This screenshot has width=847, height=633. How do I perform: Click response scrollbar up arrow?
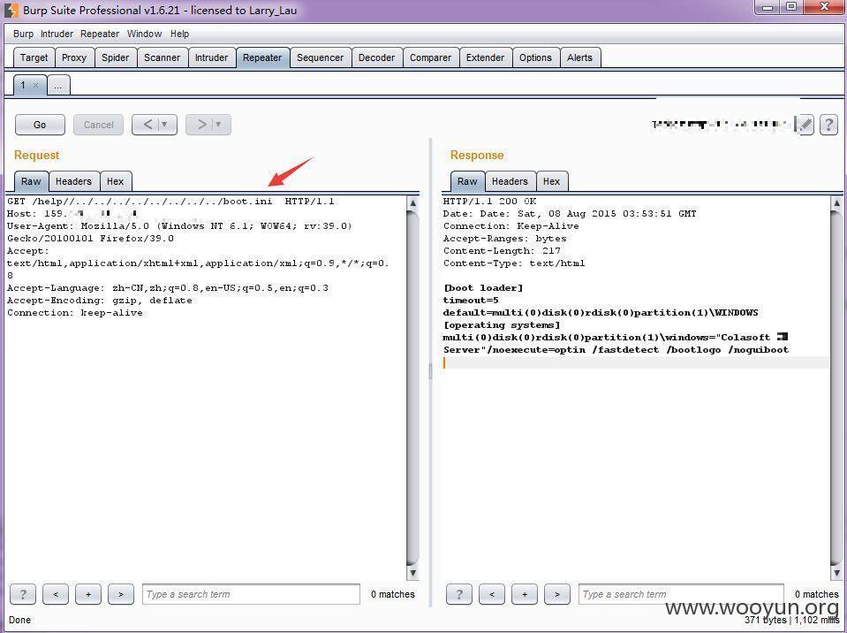(x=836, y=202)
